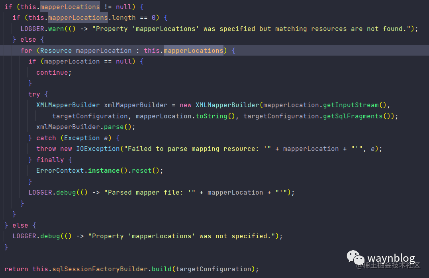Click the toString method call
Viewport: 429px width, 278px height.
tap(212, 116)
